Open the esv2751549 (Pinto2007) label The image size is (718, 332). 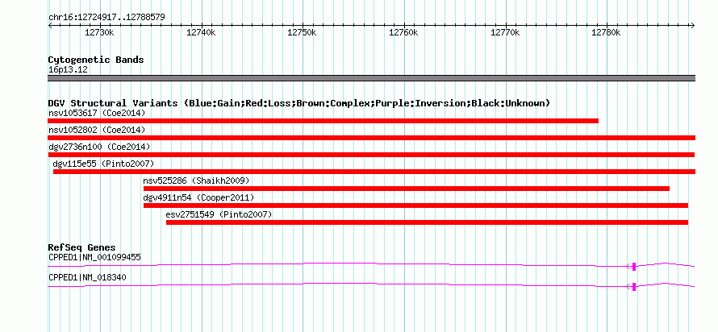point(219,214)
